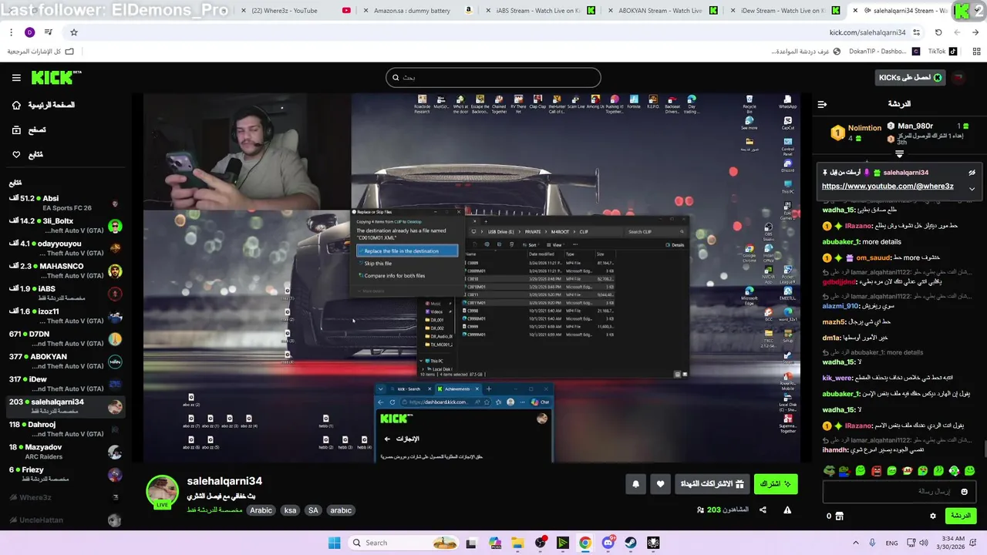Screen dimensions: 987x555
Task: Click the Get KICKs button
Action: tap(911, 77)
